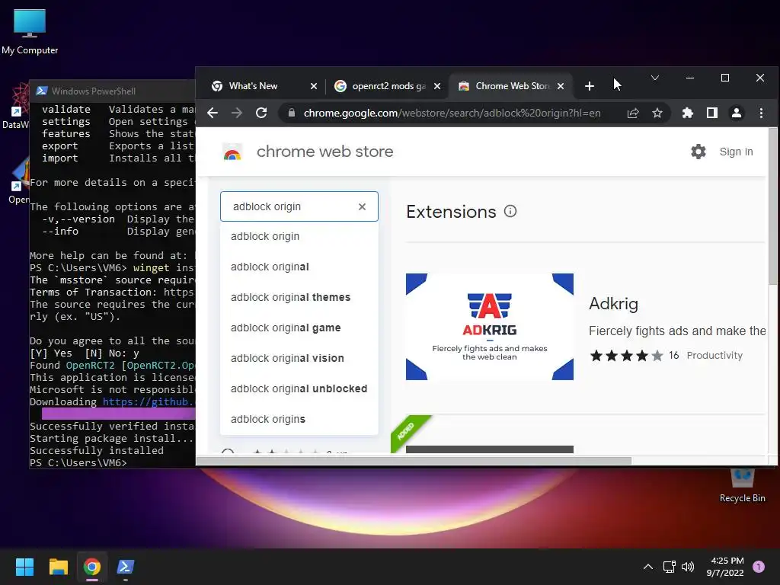780x585 pixels.
Task: Close the What's New tab
Action: (x=314, y=86)
